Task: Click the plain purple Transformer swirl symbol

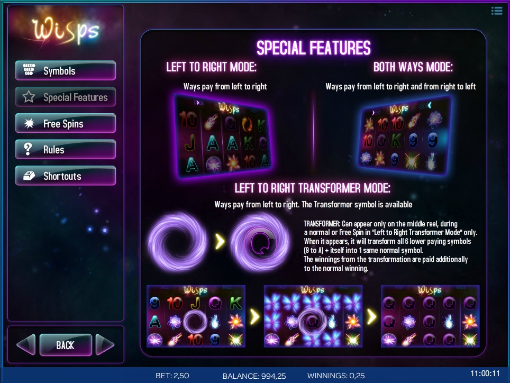Action: pos(177,242)
